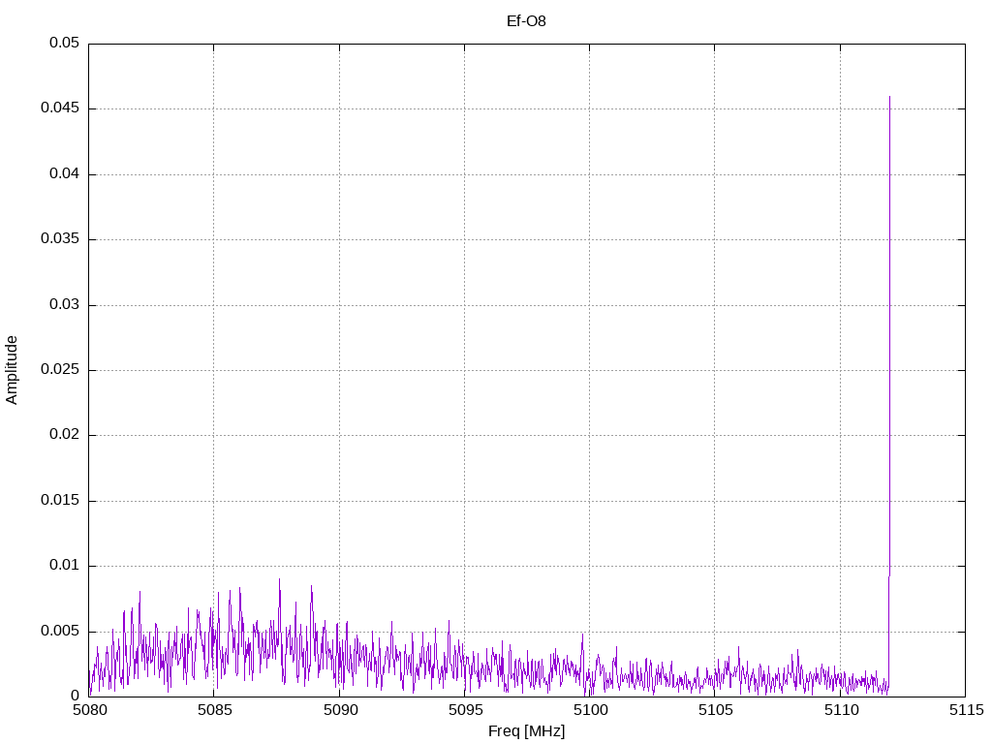This screenshot has height=744, width=992.
Task: Click the x-axis tick label 5085
Action: [x=214, y=710]
